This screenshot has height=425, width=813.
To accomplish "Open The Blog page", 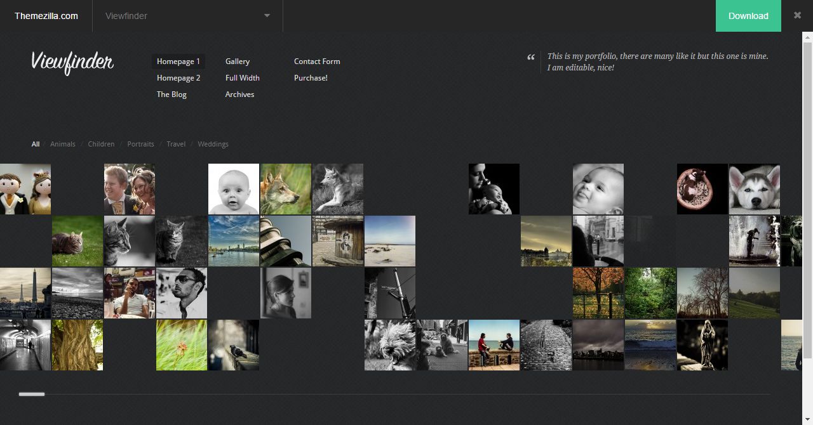I will [171, 95].
